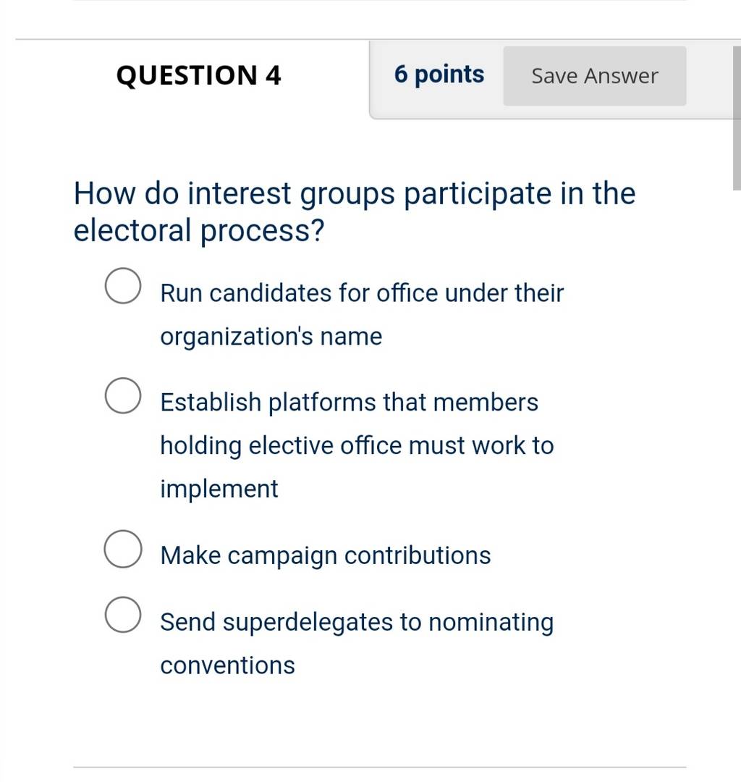Click the "holding elective office must work to" line
741x782 pixels.
point(357,445)
